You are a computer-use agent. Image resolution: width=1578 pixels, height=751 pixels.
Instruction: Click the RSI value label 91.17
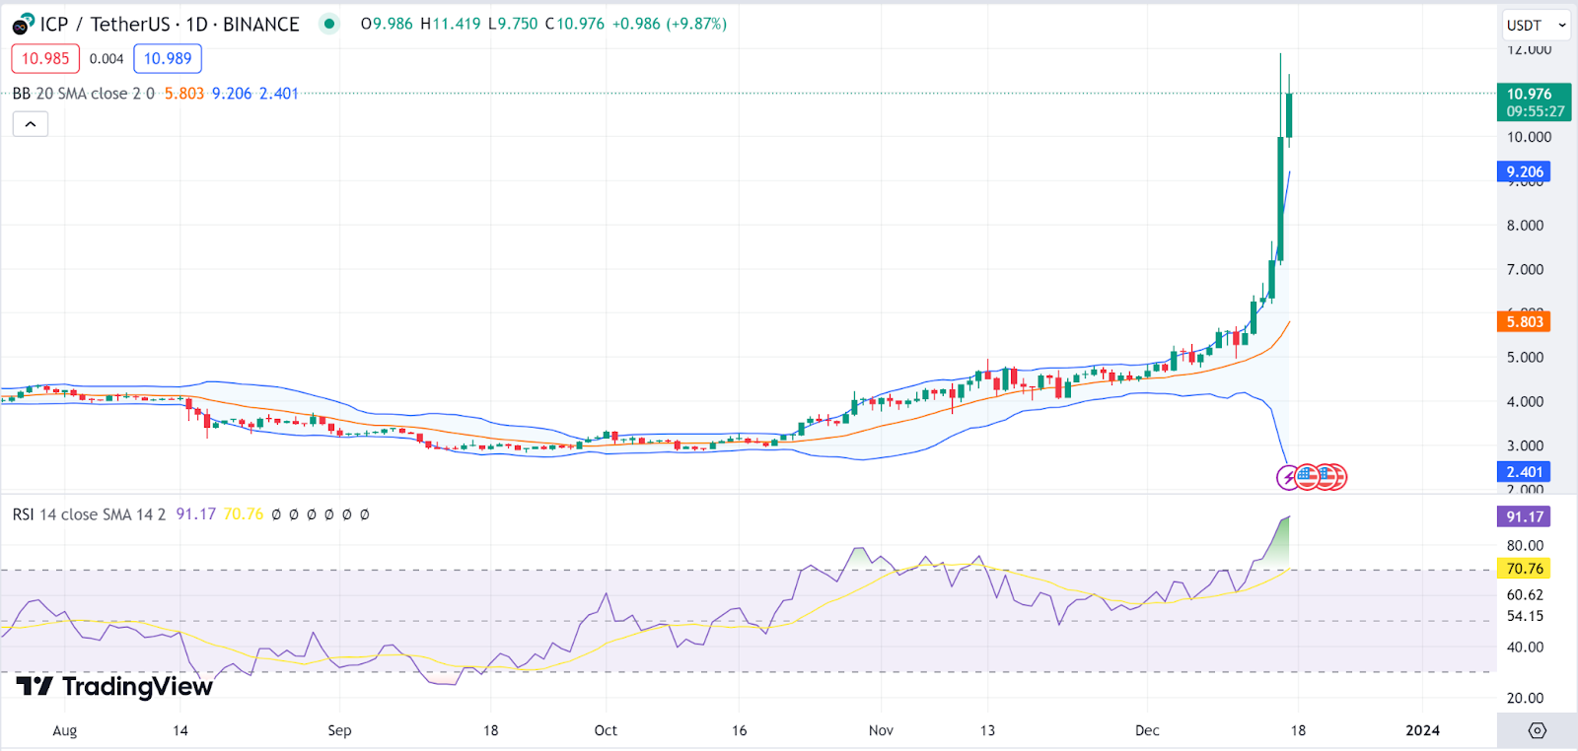click(x=1524, y=516)
